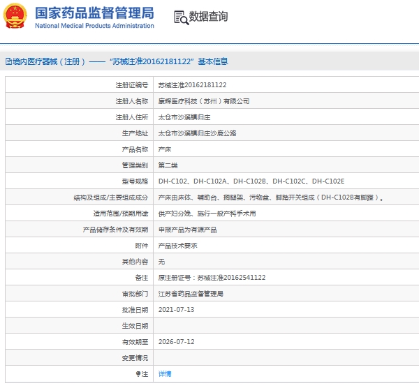419x388 pixels.
Task: Click the document icon before 境内医疗器械
Action: point(8,61)
